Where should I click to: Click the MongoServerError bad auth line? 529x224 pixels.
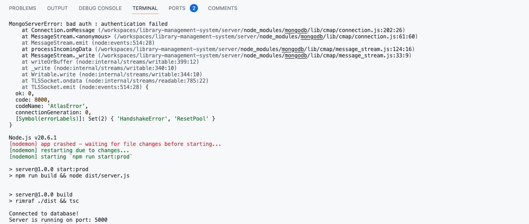88,24
